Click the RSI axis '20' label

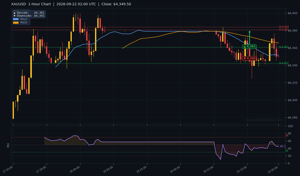tap(289, 156)
